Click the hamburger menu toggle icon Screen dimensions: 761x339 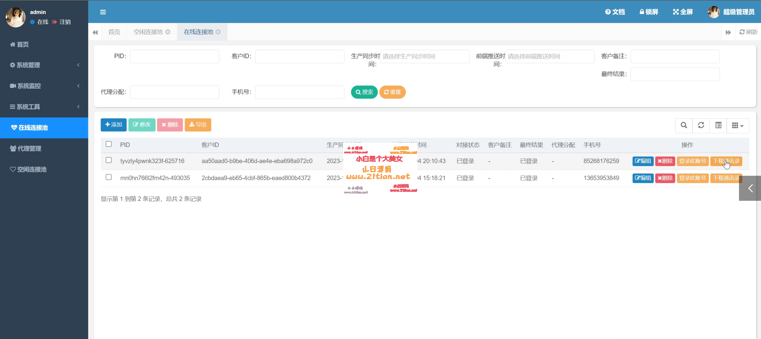tap(103, 12)
